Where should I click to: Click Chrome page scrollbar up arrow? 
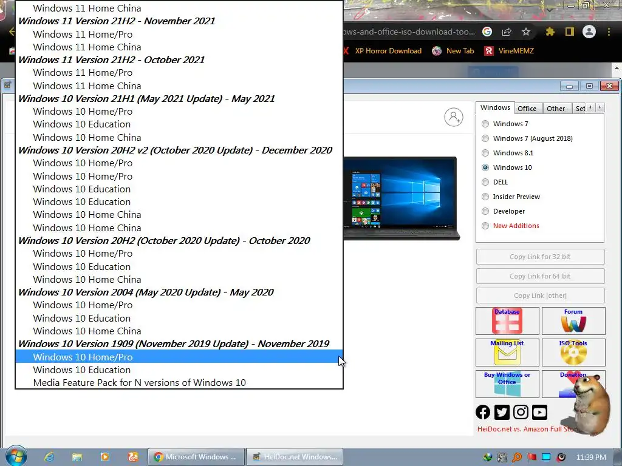click(x=617, y=69)
